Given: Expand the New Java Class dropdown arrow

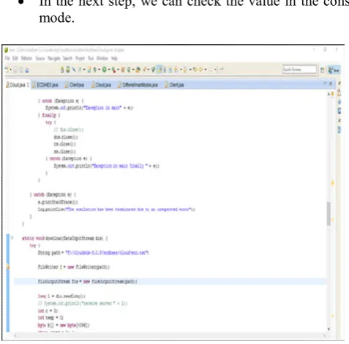Looking at the screenshot, I should point(133,70).
